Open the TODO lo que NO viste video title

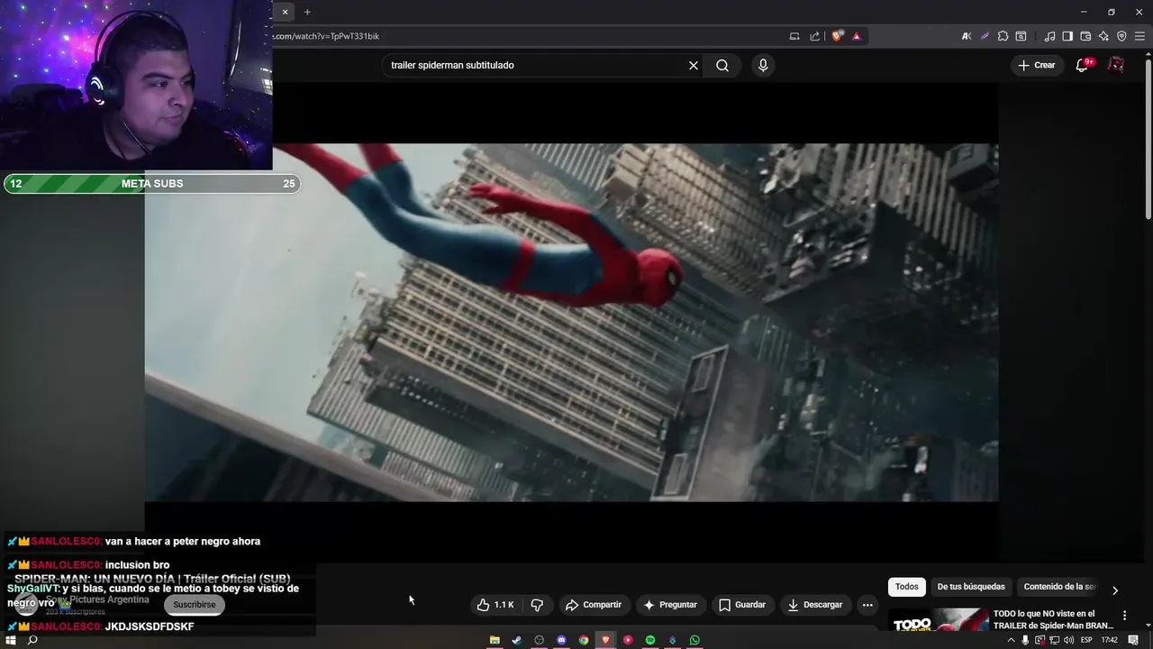point(1054,620)
